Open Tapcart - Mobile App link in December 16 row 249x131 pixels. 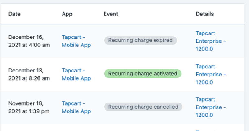[x=76, y=41]
